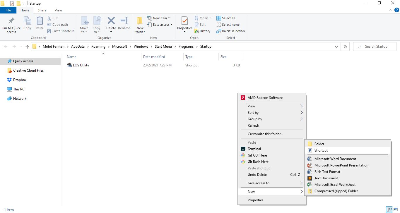The image size is (400, 213).
Task: Switch to the View ribbon tab
Action: tap(58, 10)
